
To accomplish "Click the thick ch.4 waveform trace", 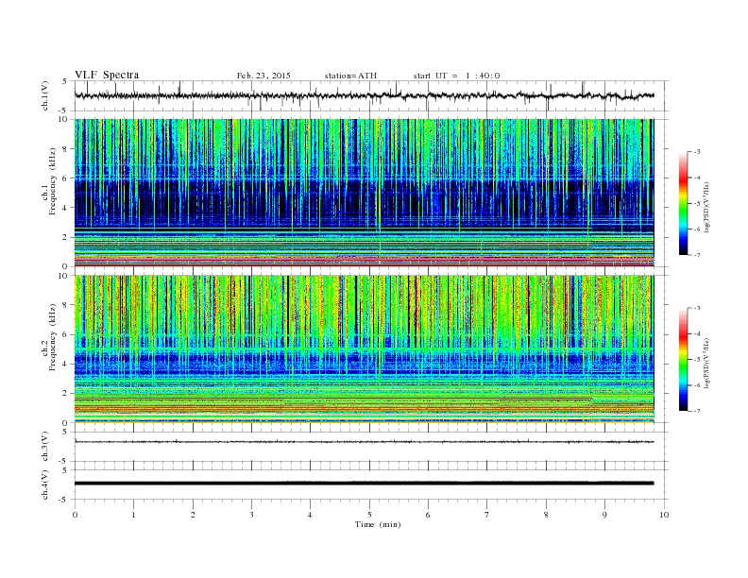I will point(364,484).
